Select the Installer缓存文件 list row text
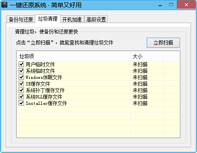The image size is (197, 153). pos(46,103)
